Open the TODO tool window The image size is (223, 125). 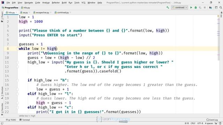tap(11, 120)
